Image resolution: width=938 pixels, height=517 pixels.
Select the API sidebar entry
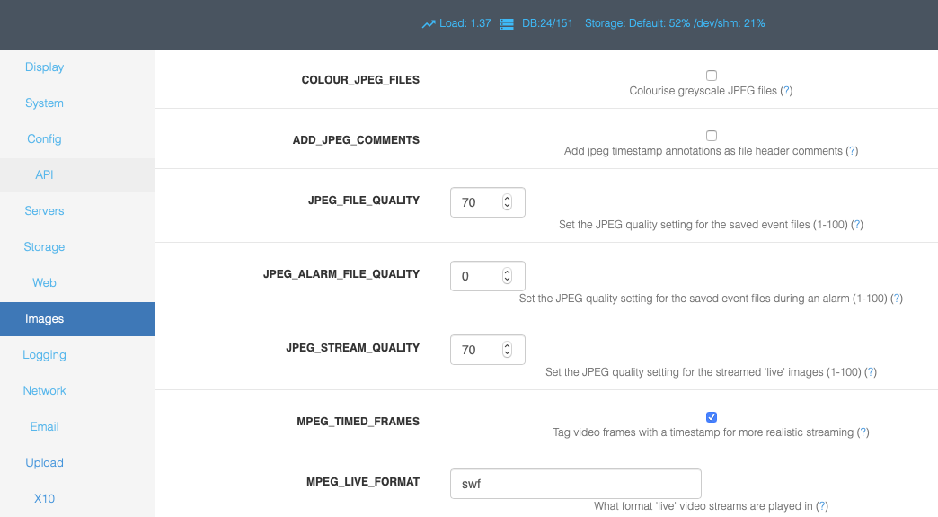44,174
